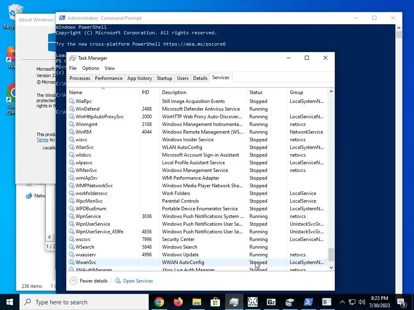Click the taskbar search box
414x310 pixels.
[84, 302]
